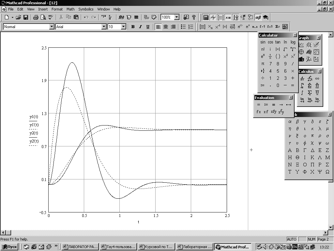The image size is (334, 251).
Task: Click the EN language indicator in tray
Action: coord(295,247)
